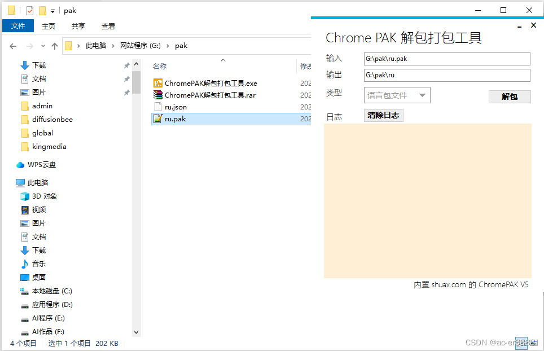
Task: Expand the chevron before 此电脑 in address bar
Action: 79,46
